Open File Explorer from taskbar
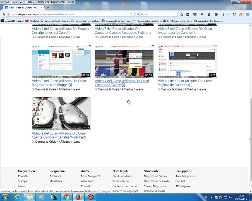 coord(30,197)
